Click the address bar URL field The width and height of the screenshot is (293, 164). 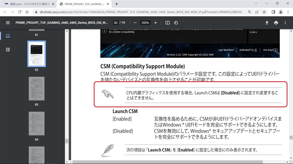142,12
